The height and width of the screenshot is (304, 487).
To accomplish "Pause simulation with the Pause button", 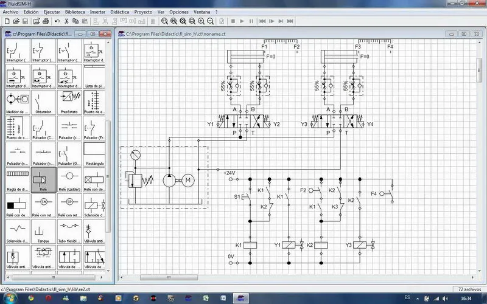I will coord(251,21).
